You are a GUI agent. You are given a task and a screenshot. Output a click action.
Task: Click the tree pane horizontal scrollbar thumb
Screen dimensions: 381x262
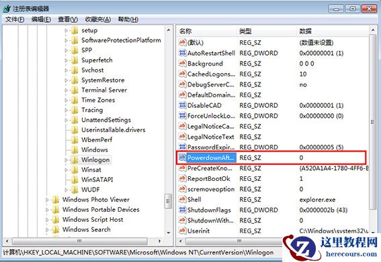click(x=80, y=241)
